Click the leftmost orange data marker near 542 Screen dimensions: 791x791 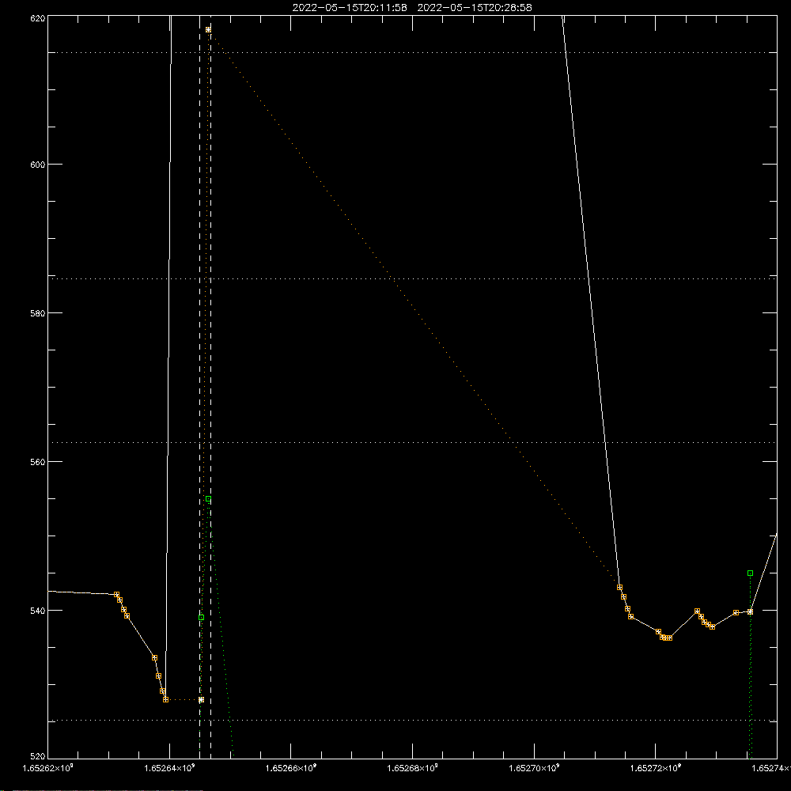pos(116,594)
